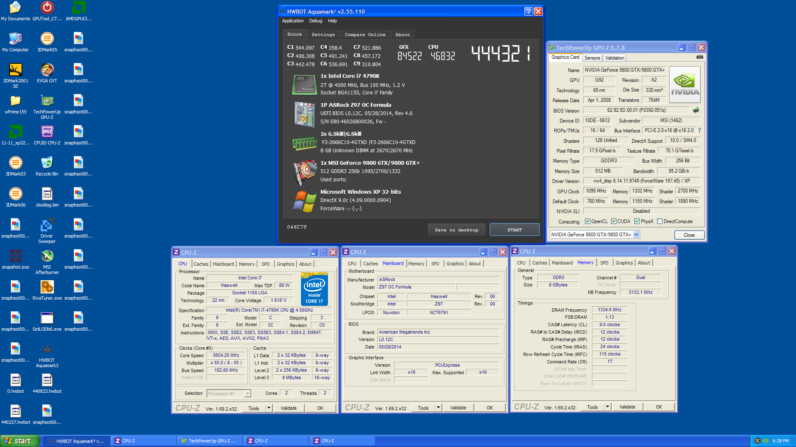Open the SPD tab in CPU-Z Memory window
The image size is (796, 447).
click(x=604, y=263)
